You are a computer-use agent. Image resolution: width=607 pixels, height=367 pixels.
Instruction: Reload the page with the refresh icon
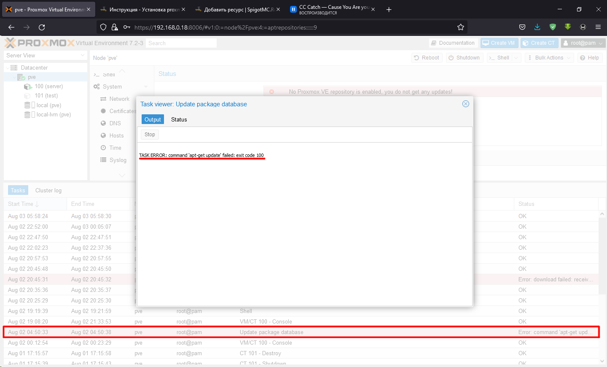(42, 27)
